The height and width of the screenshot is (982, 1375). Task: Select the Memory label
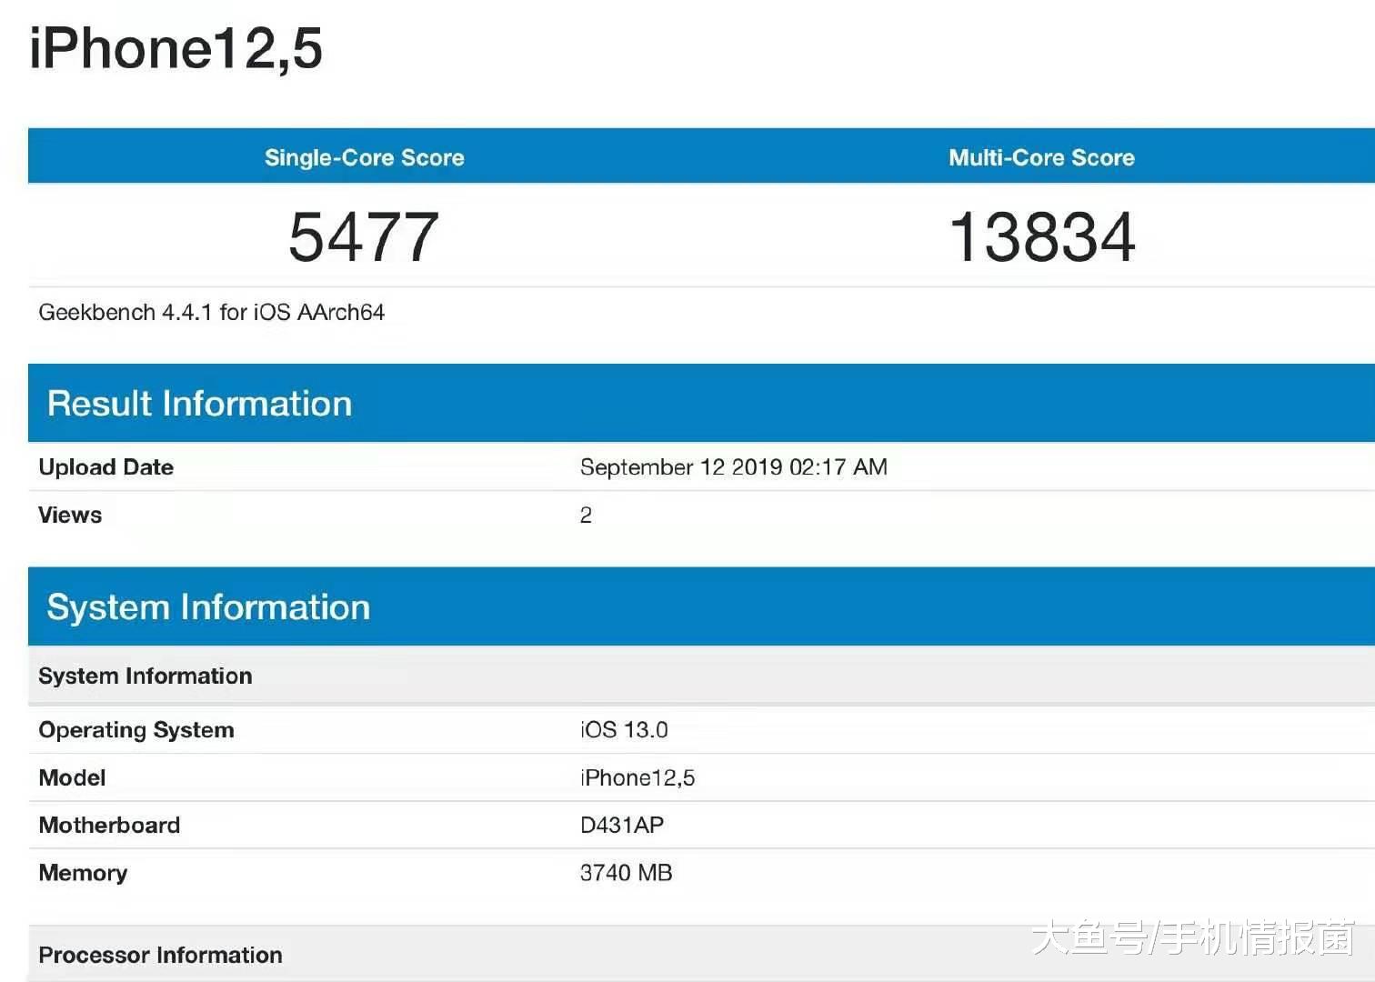pos(83,873)
